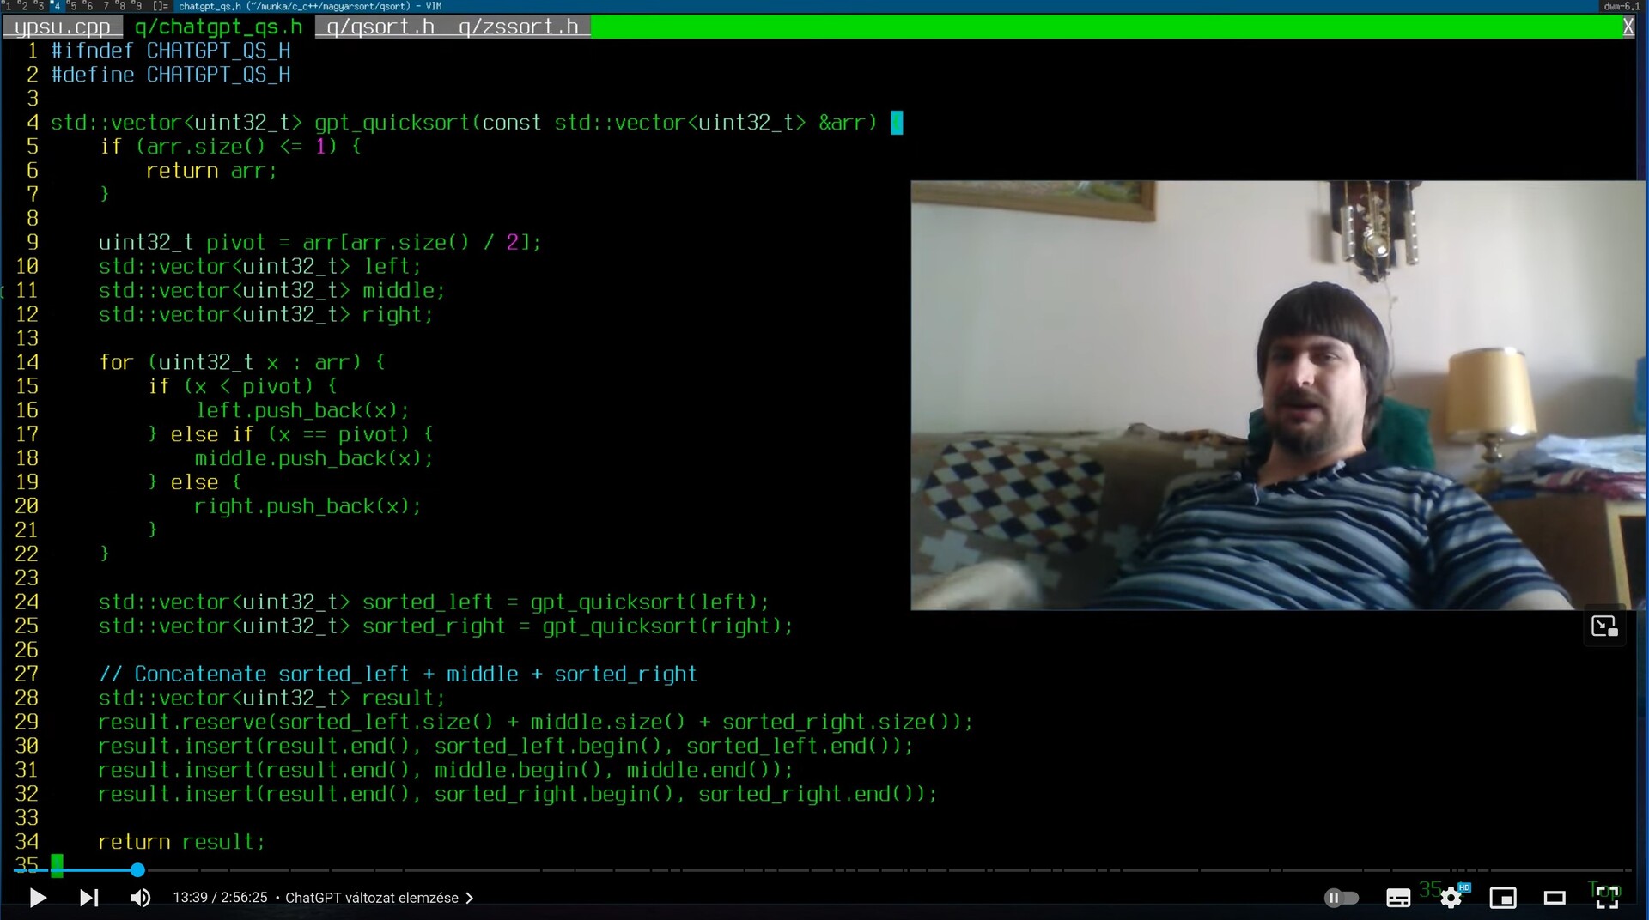This screenshot has width=1649, height=920.
Task: Click the video progress scrubber handle
Action: pos(137,870)
